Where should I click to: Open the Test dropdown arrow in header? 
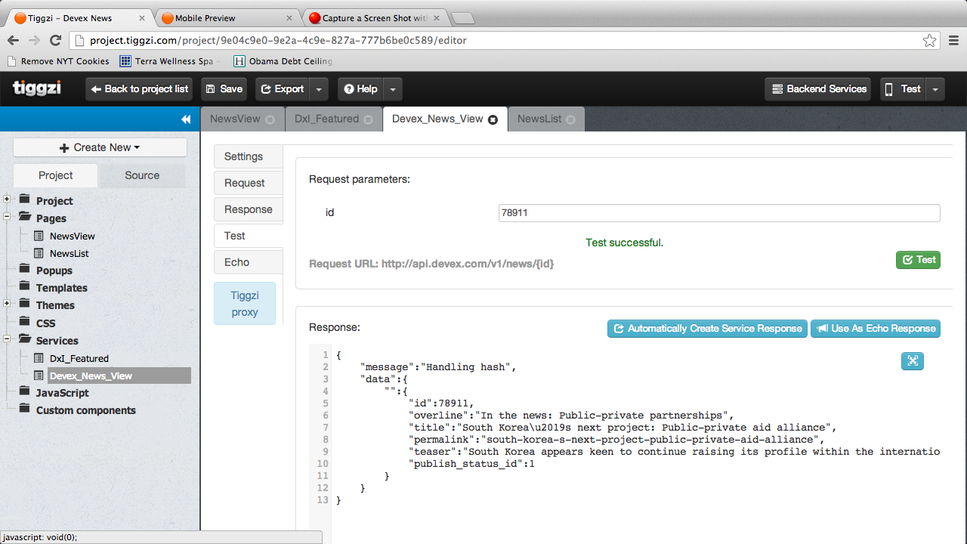coord(935,89)
